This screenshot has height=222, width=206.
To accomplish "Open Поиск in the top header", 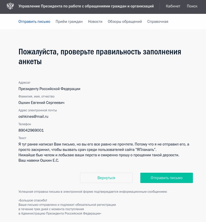I will pyautogui.click(x=192, y=6).
